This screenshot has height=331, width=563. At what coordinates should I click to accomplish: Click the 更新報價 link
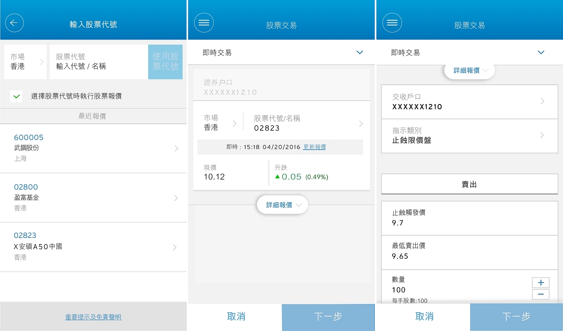tap(314, 147)
